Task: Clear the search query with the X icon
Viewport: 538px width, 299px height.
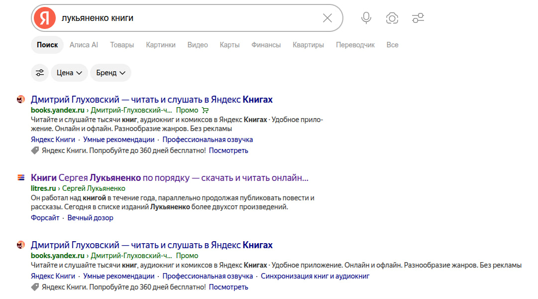Action: (327, 18)
